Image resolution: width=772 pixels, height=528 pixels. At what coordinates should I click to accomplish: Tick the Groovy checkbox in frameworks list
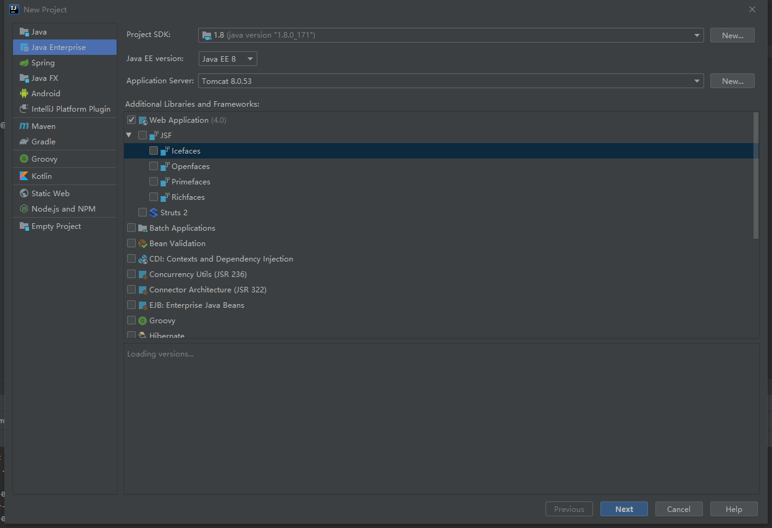(x=131, y=321)
